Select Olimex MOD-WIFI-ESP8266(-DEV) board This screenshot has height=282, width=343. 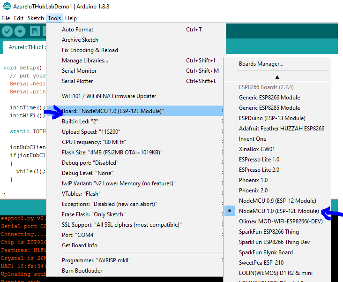pos(277,221)
